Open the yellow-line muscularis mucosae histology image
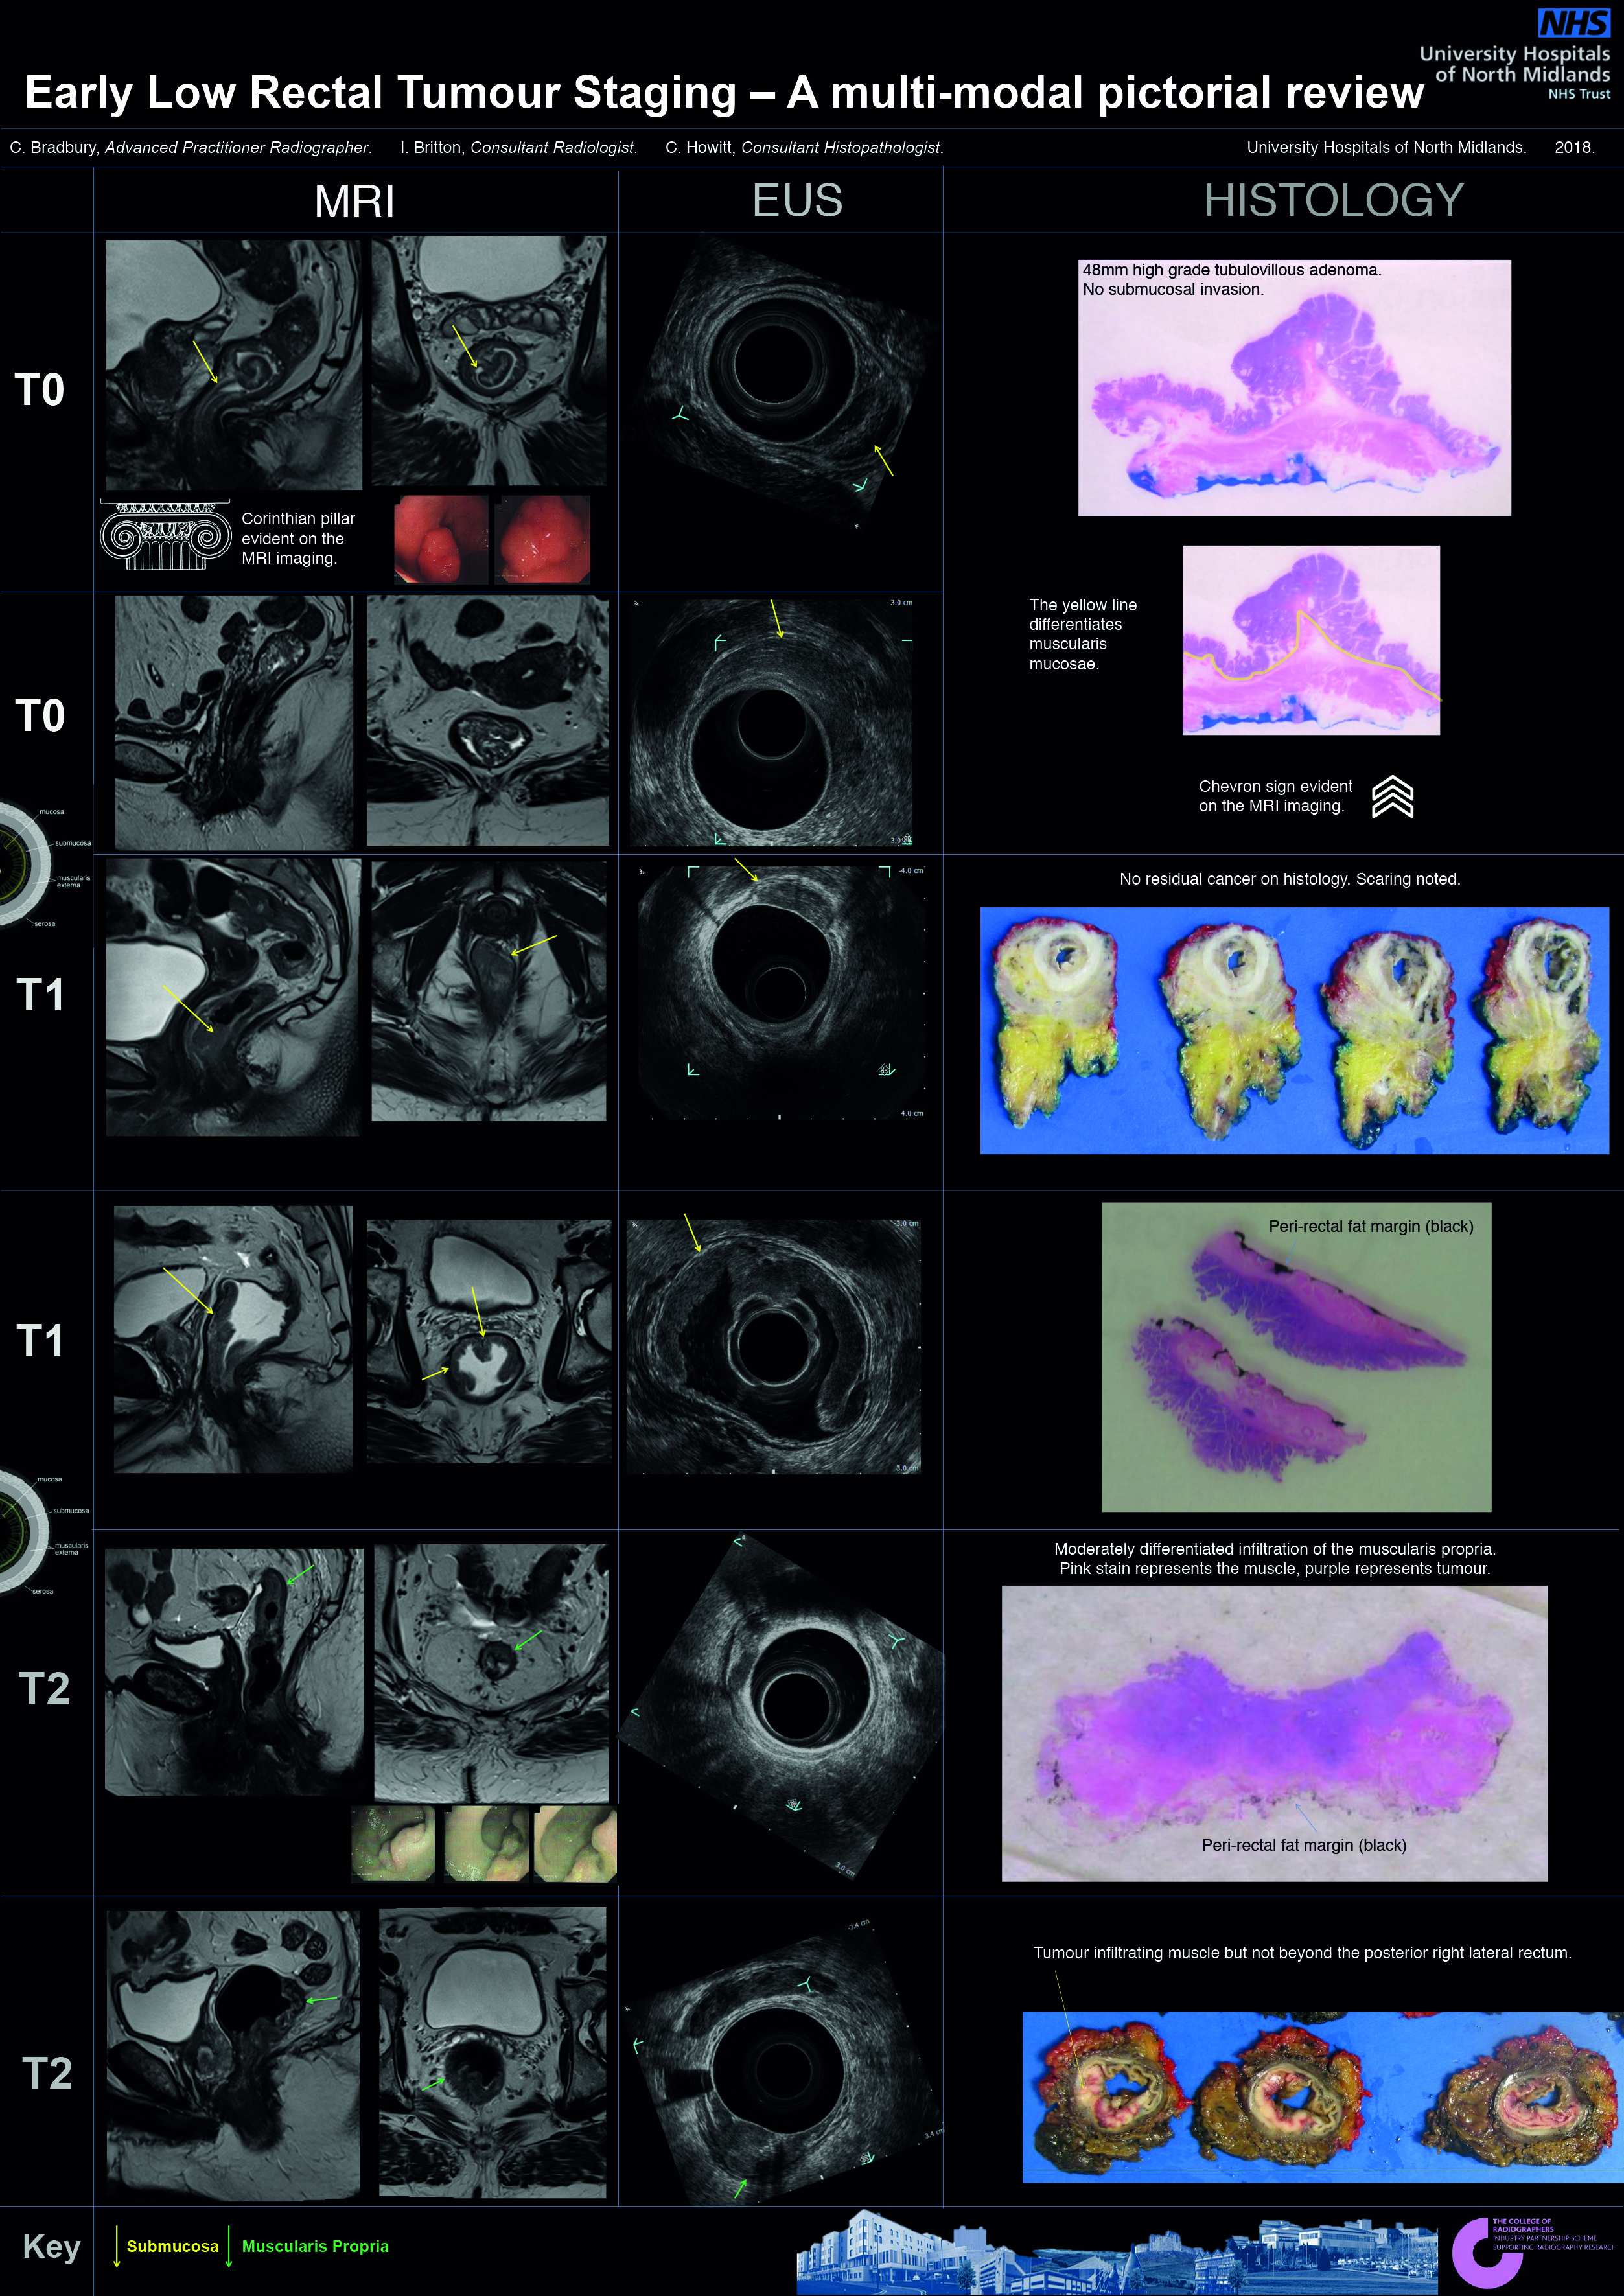 [1310, 640]
